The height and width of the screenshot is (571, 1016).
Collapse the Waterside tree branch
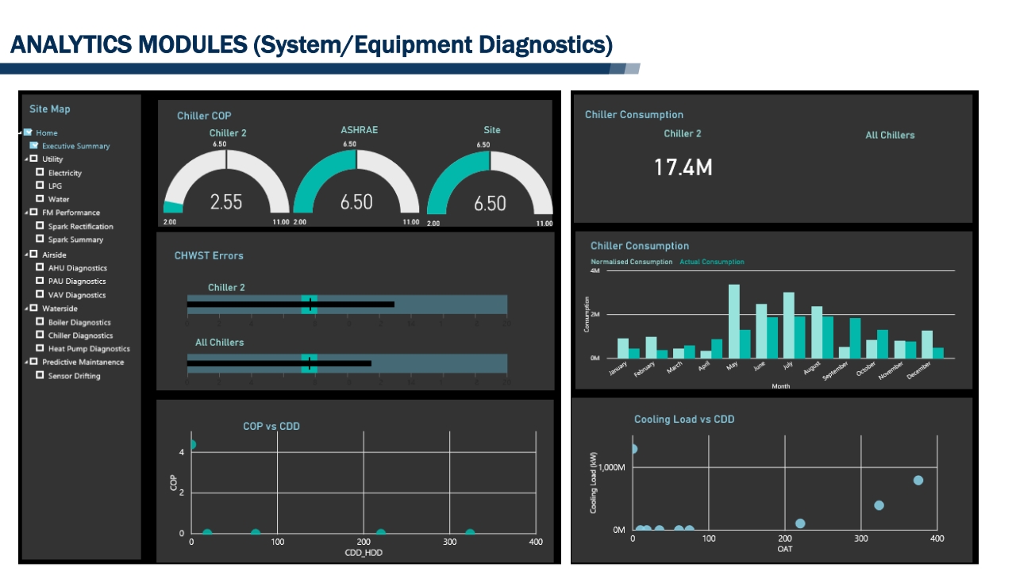pos(25,308)
